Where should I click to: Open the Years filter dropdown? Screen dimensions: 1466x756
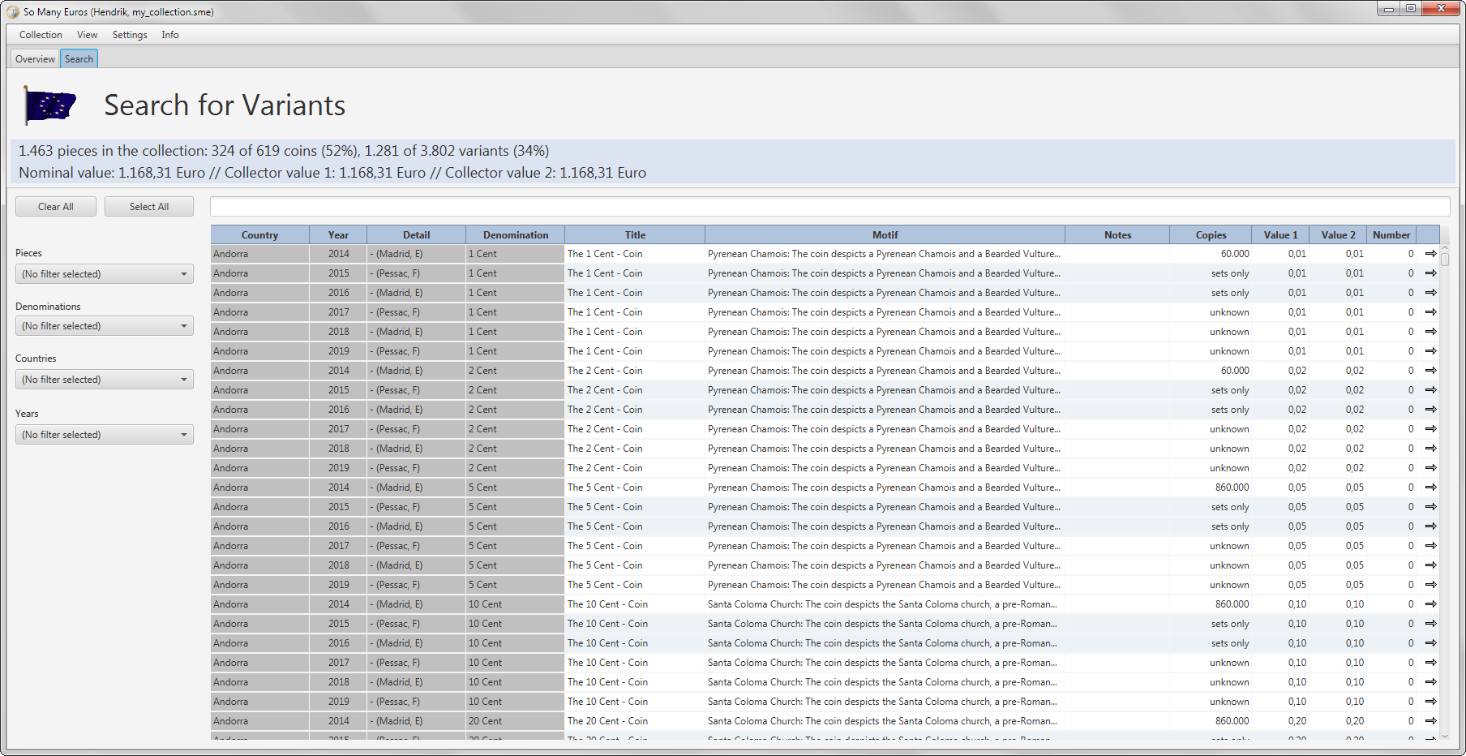click(x=104, y=435)
